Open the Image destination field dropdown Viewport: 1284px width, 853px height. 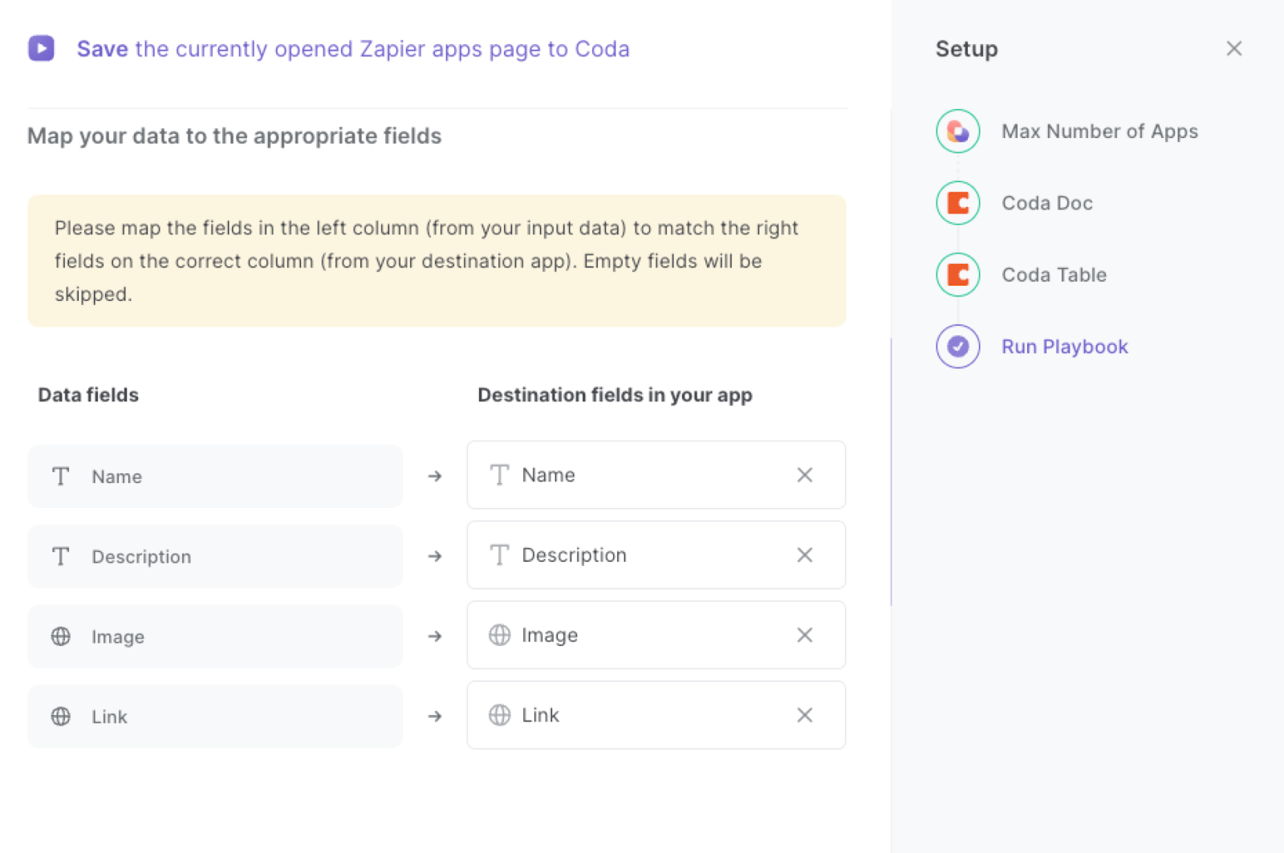coord(656,635)
